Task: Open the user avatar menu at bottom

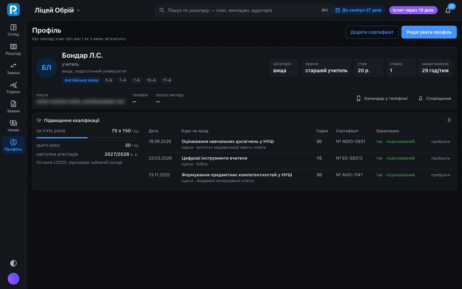Action: [x=13, y=279]
